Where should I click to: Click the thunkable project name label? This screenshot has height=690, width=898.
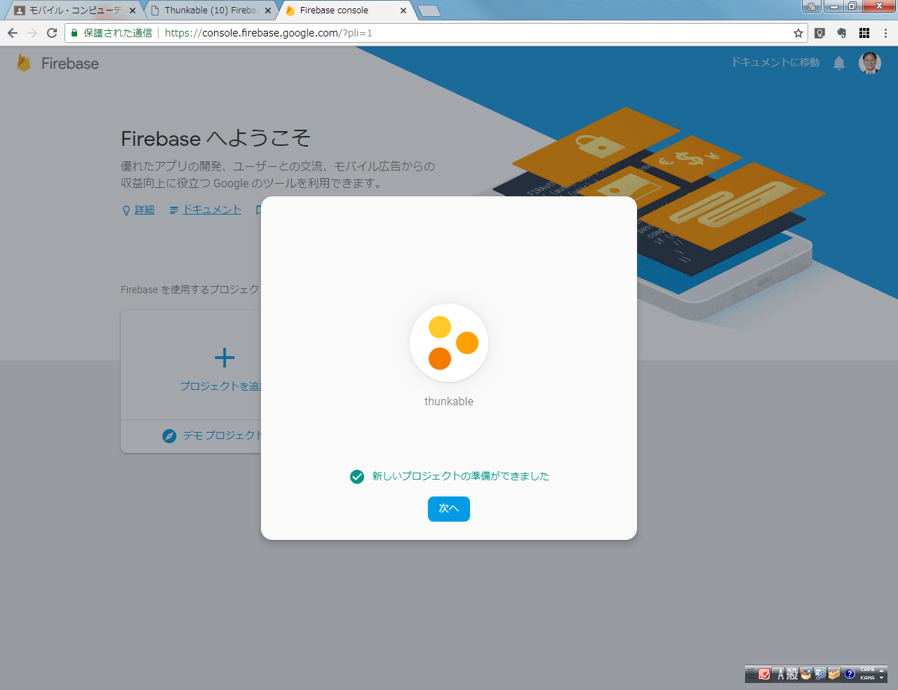pos(449,401)
